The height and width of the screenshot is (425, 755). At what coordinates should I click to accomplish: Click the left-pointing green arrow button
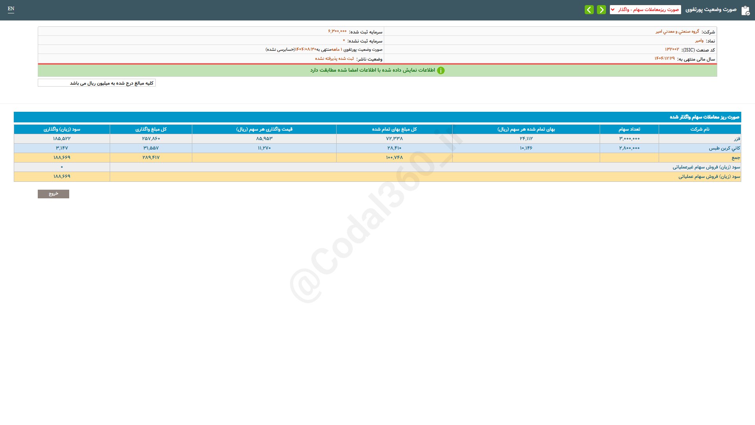point(589,9)
